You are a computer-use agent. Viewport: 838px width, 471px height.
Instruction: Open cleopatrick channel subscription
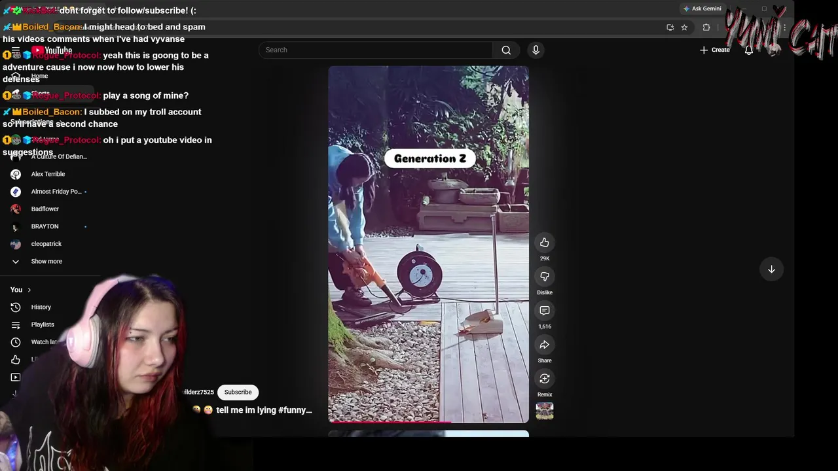click(x=46, y=244)
